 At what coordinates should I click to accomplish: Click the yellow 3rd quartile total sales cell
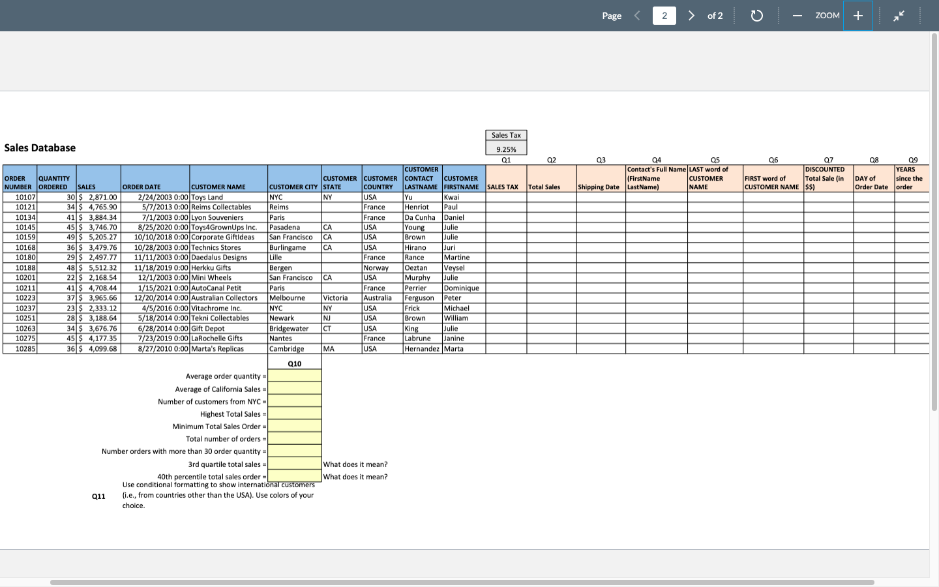295,464
